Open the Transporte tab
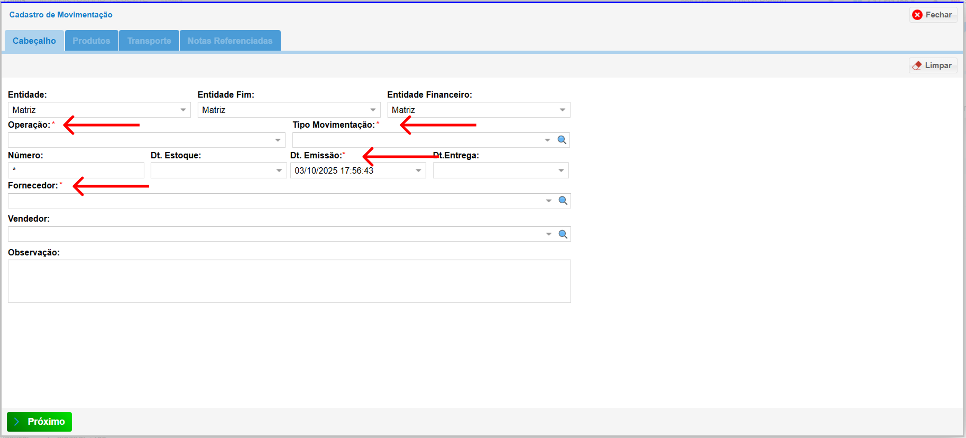Screen dimensions: 966x438 tap(149, 41)
